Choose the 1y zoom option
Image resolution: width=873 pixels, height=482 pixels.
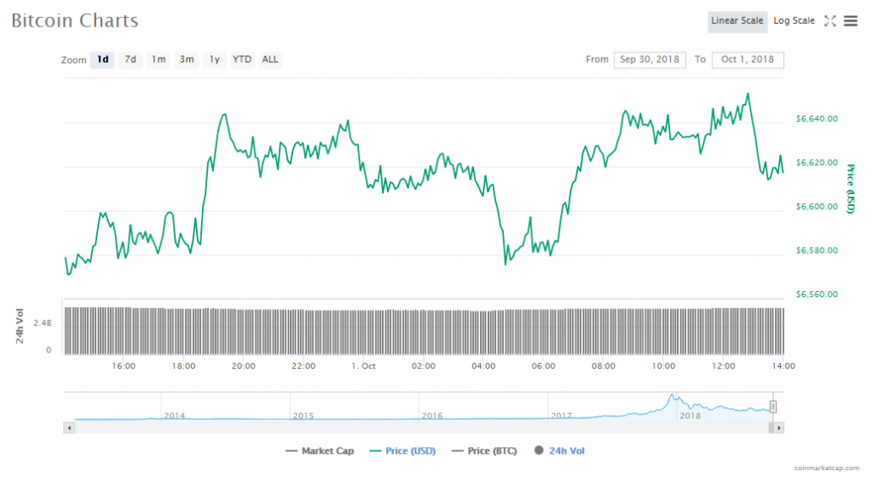(x=214, y=60)
